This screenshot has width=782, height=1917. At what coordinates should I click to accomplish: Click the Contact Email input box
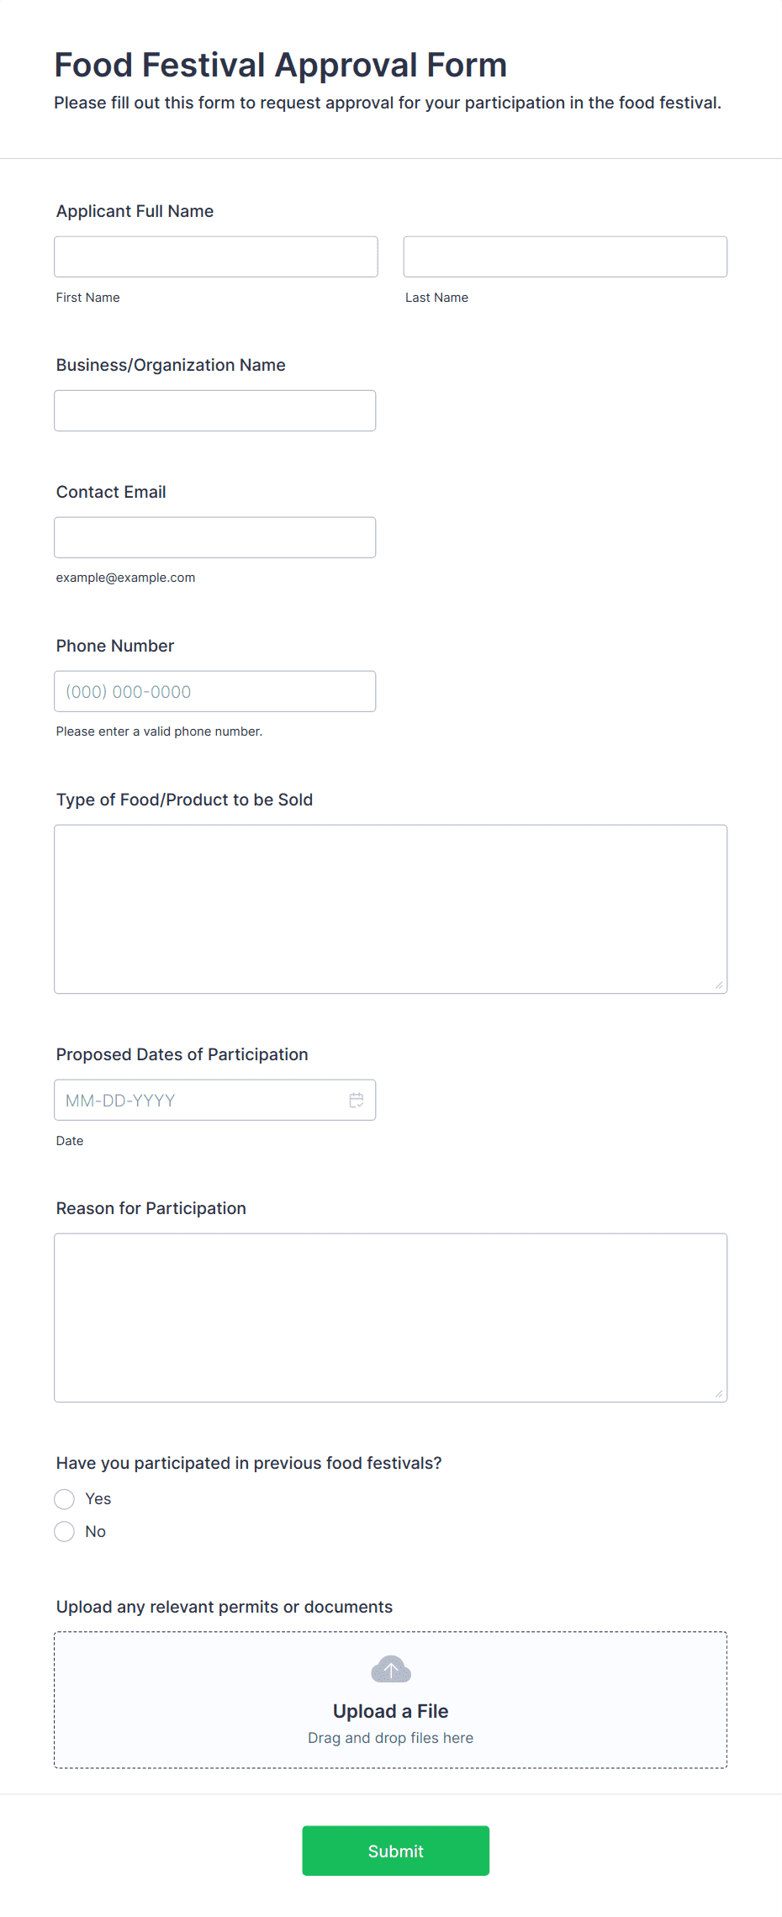click(215, 537)
